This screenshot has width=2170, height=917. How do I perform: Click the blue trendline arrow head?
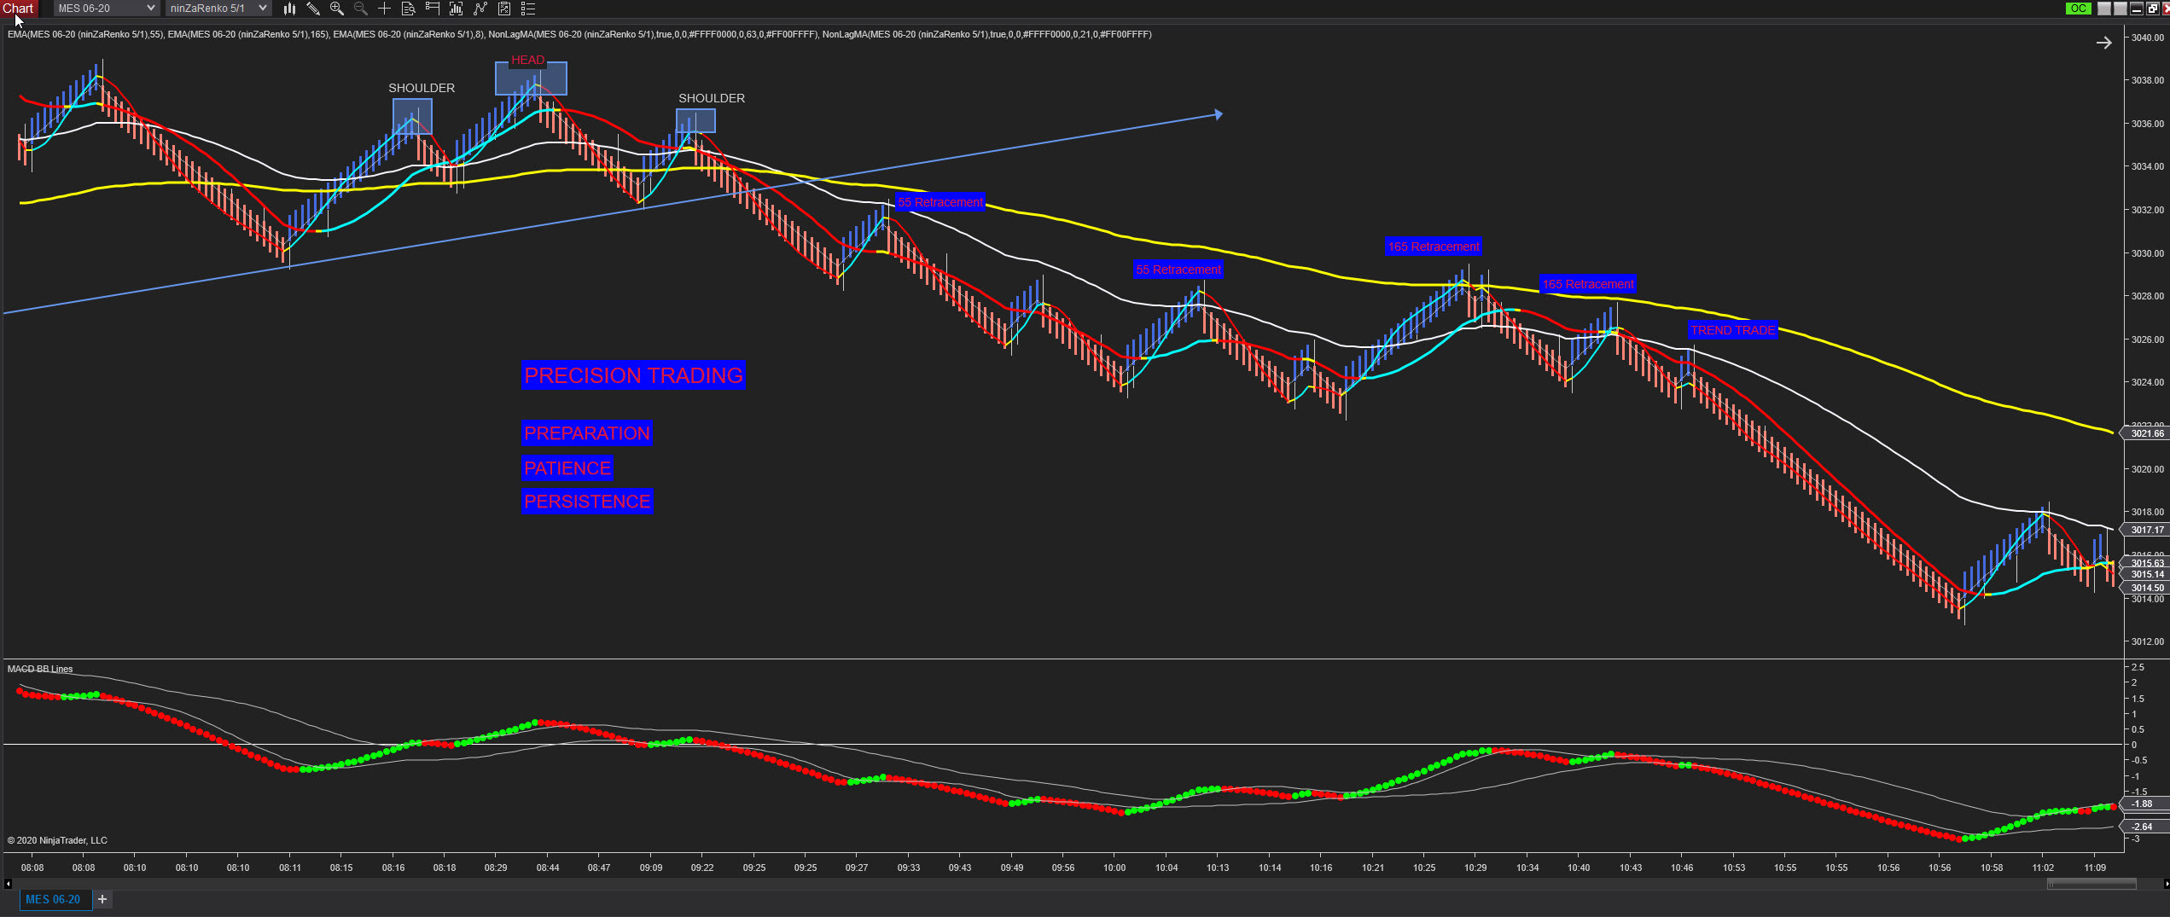1219,114
